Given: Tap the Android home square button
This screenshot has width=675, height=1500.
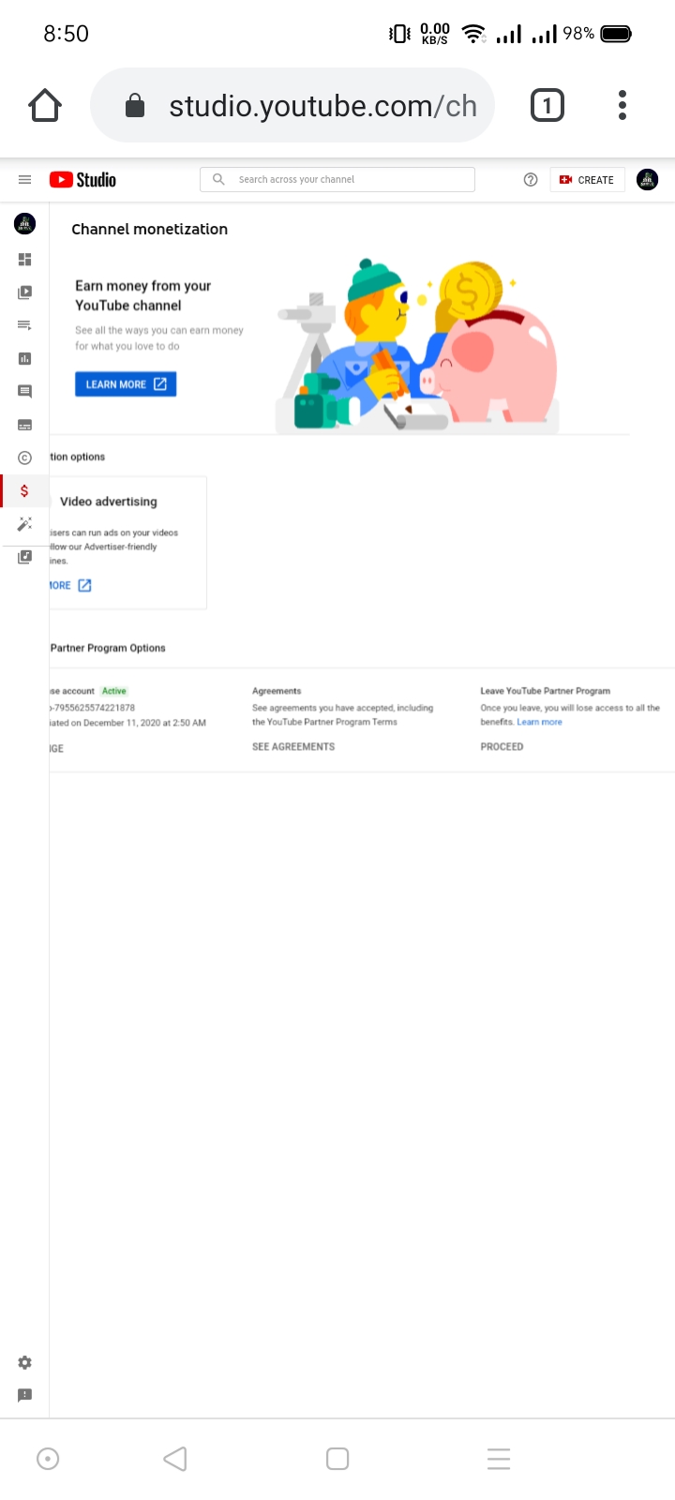Looking at the screenshot, I should tap(337, 1459).
